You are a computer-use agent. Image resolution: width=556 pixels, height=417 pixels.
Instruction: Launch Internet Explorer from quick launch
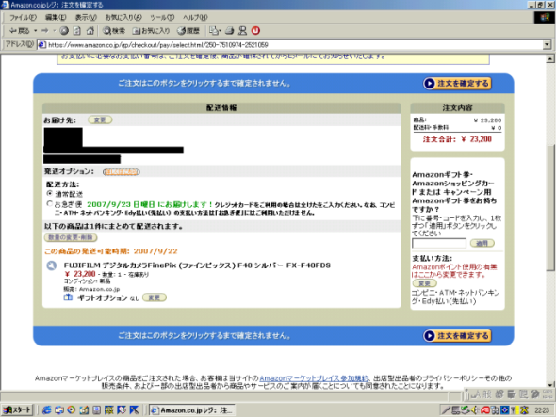[x=46, y=409]
